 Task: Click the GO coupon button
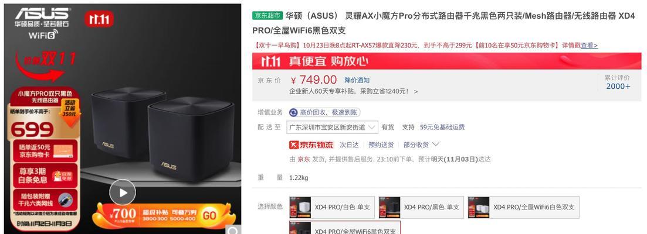(x=209, y=215)
